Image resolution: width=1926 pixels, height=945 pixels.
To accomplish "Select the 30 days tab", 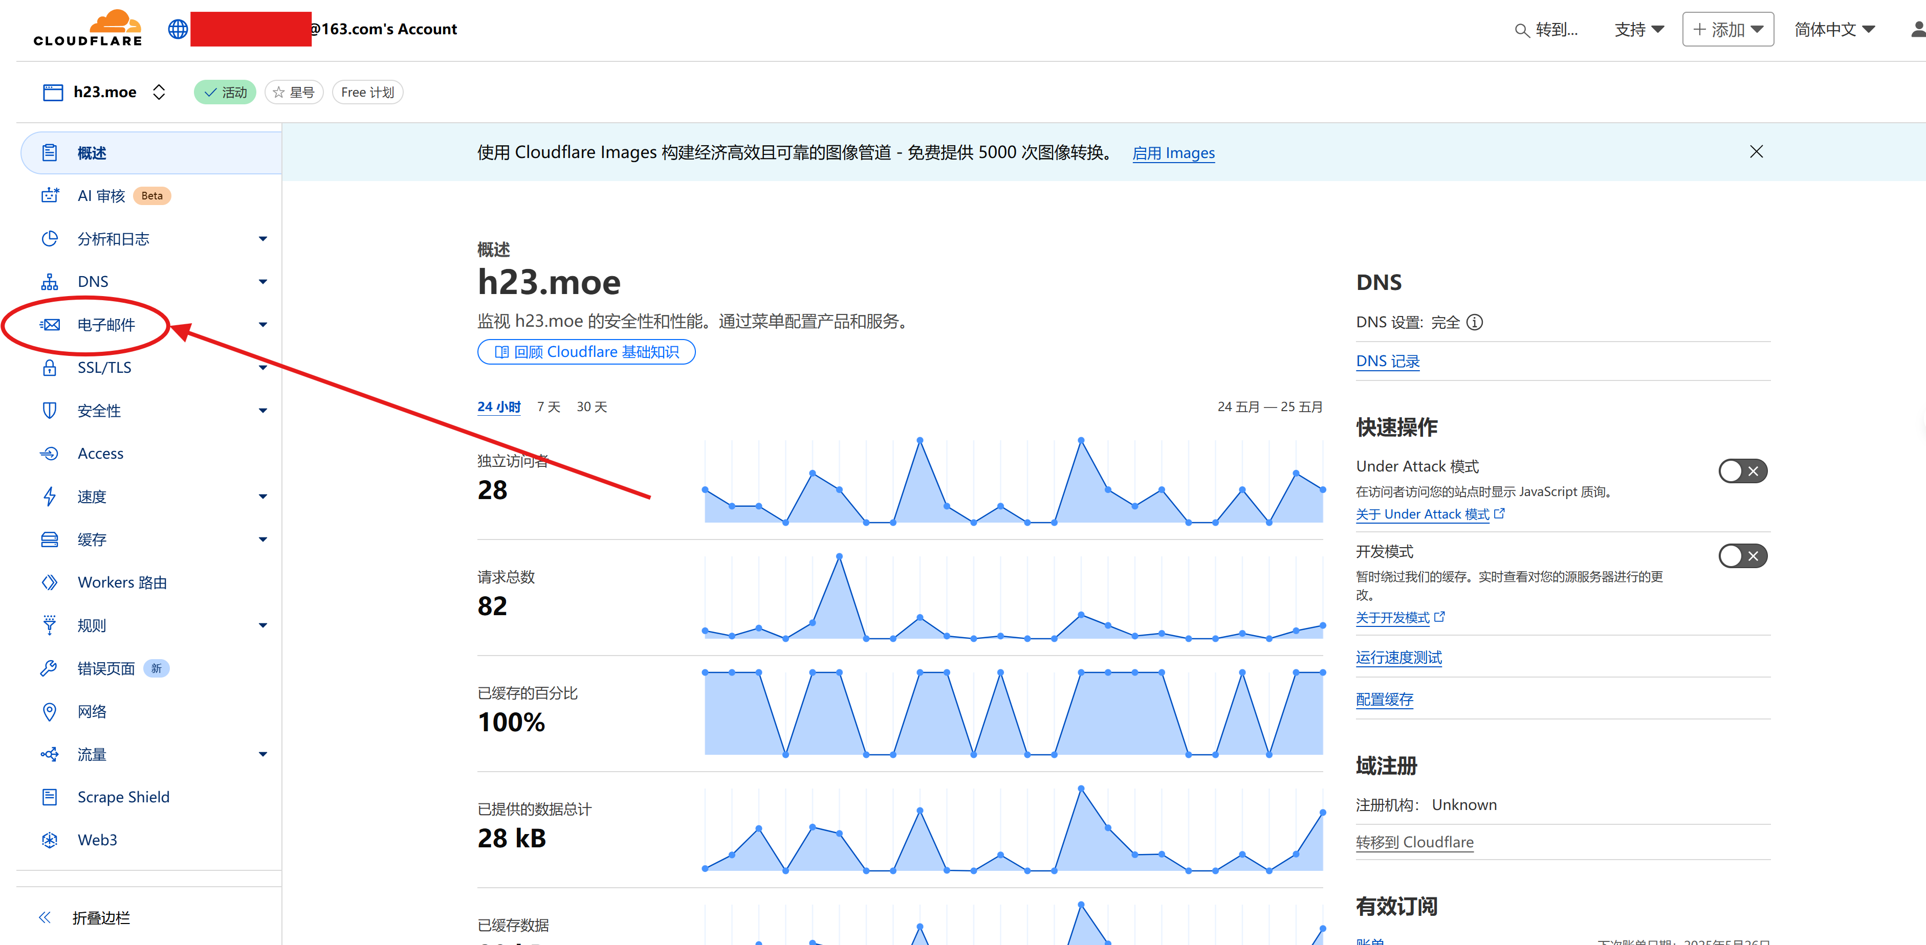I will click(592, 407).
